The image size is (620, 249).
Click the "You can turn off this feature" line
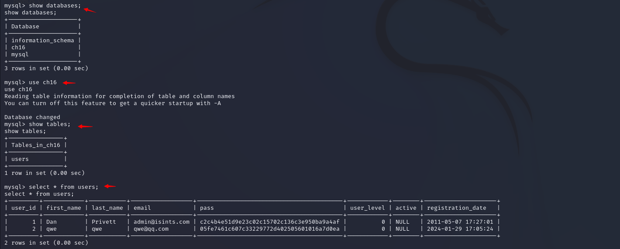pos(113,103)
